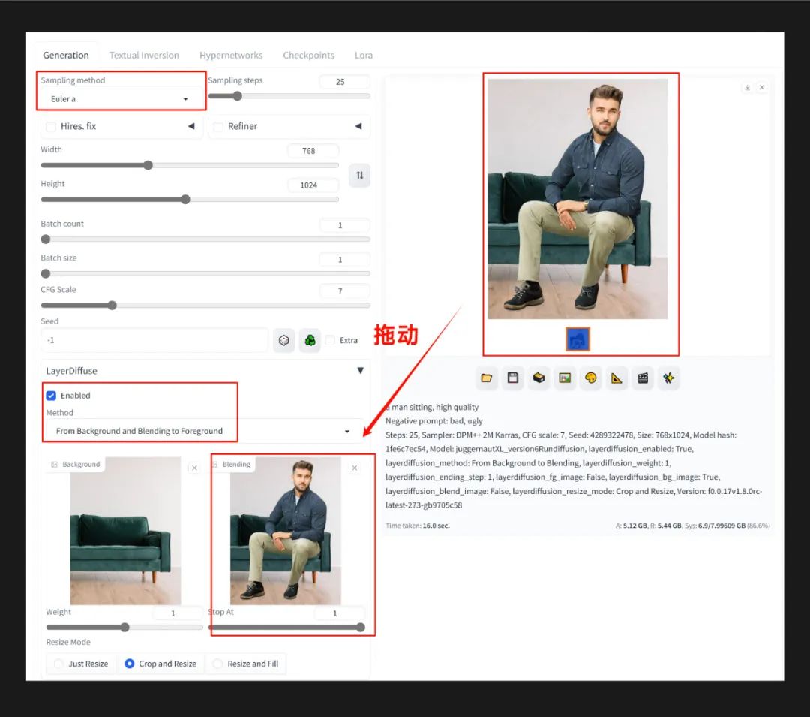Click the dice random seed button

[283, 340]
